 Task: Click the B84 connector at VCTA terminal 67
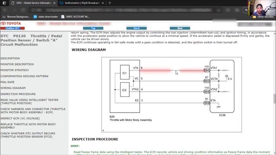click(x=207, y=81)
